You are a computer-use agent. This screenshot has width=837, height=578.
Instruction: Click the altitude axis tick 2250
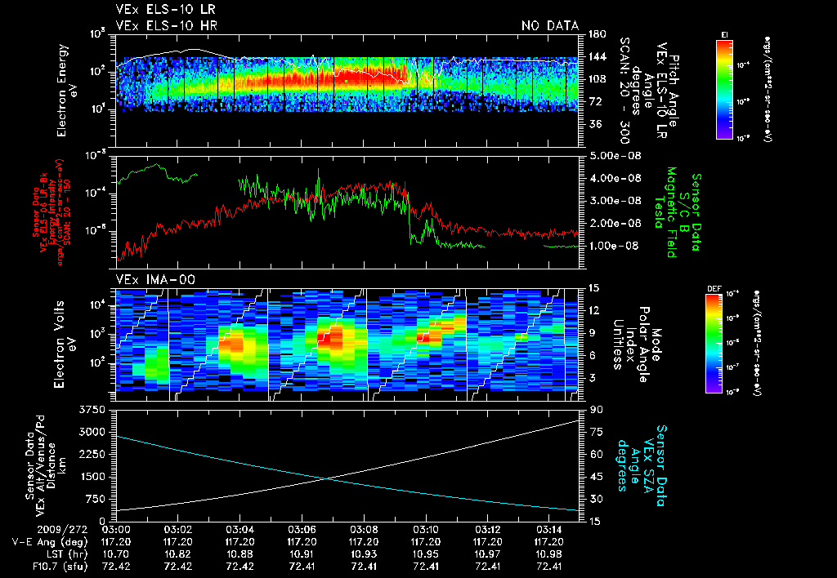point(92,455)
